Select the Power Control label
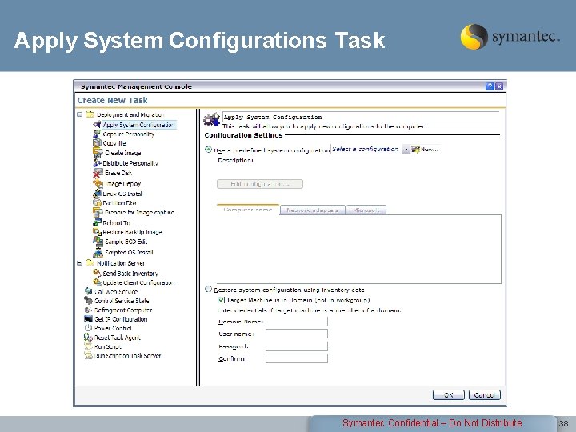Screen dimensions: 576x432 (x=113, y=328)
